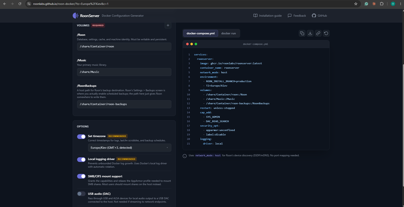Open the browser Extensions puzzle menu
Image resolution: width=404 pixels, height=207 pixels.
click(381, 4)
